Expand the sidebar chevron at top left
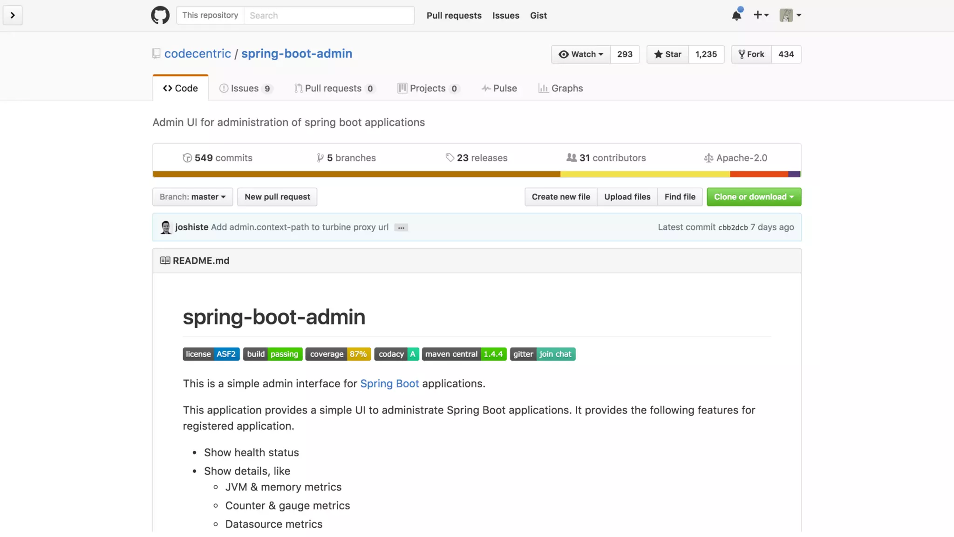Viewport: 954px width, 537px height. tap(13, 15)
